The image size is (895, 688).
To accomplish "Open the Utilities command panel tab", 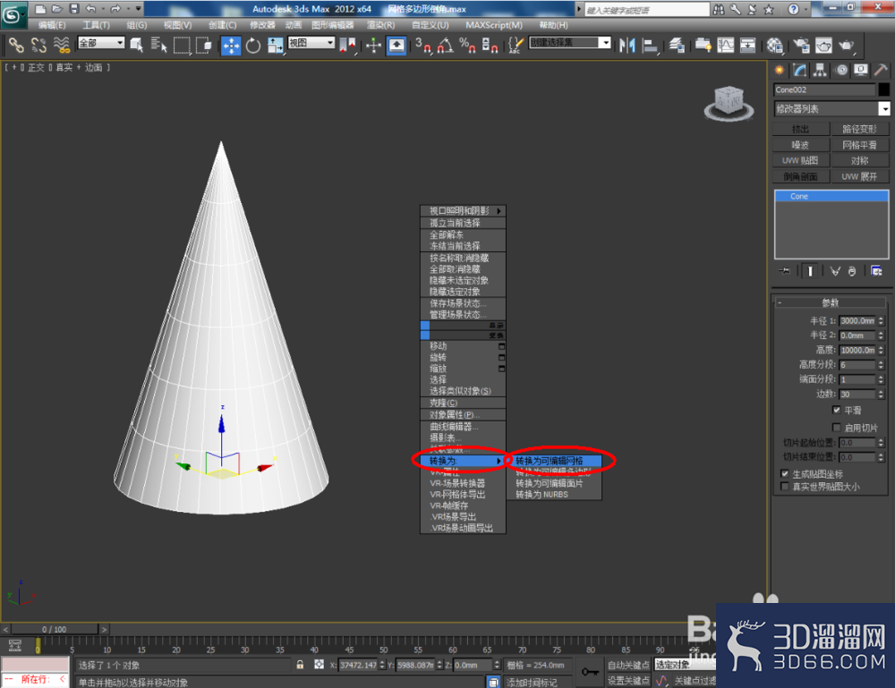I will tap(881, 70).
